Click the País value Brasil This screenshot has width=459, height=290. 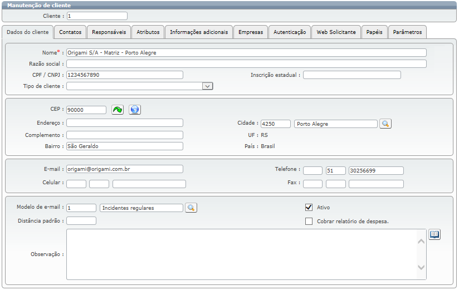coord(268,146)
